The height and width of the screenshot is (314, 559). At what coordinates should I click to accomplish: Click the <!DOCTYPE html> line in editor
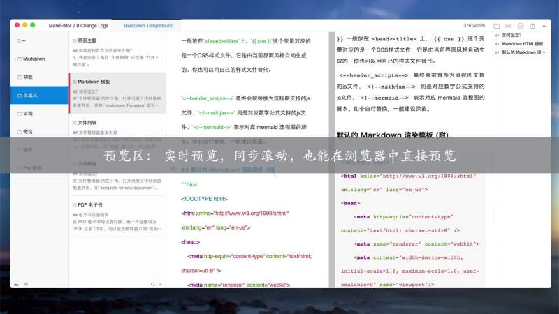tap(204, 199)
